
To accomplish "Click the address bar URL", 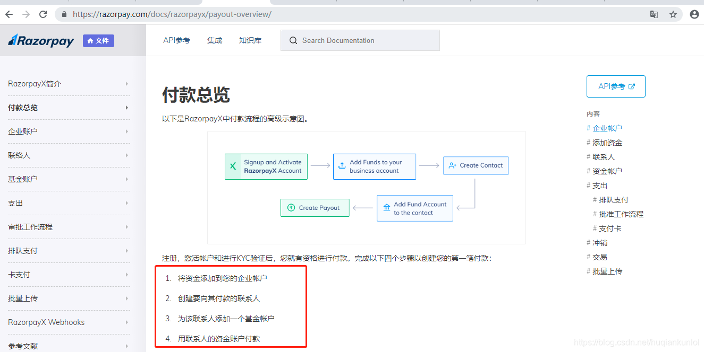I will (172, 14).
